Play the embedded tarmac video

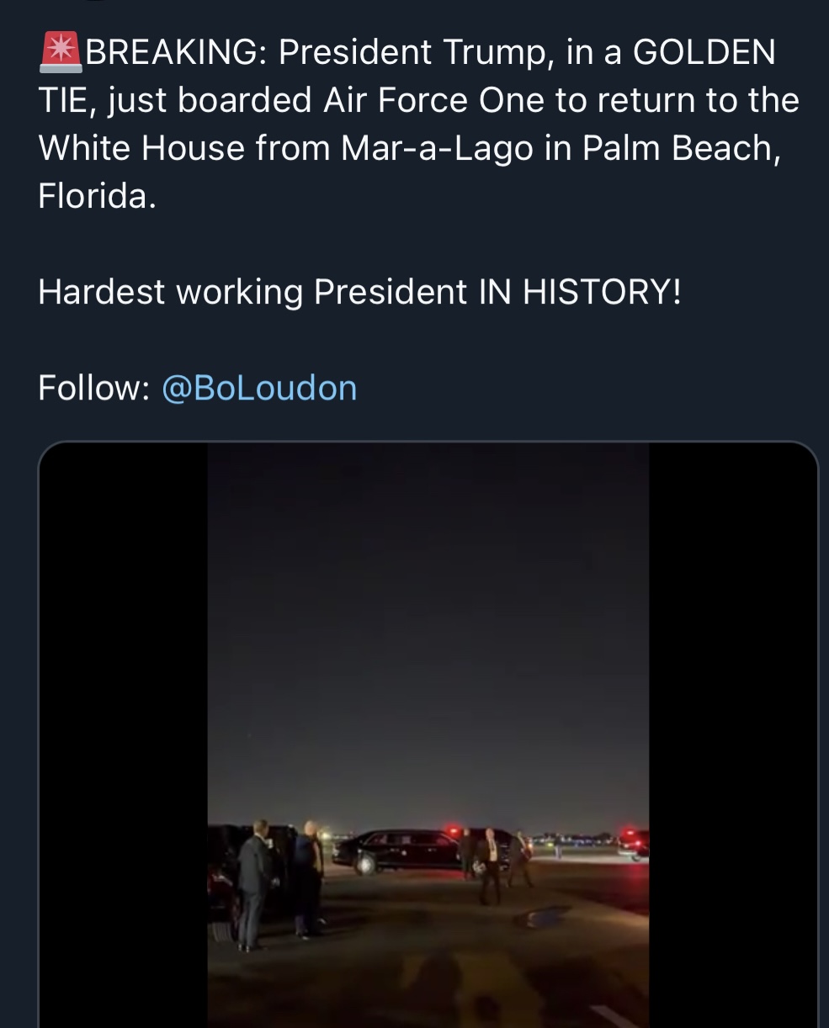pyautogui.click(x=428, y=734)
